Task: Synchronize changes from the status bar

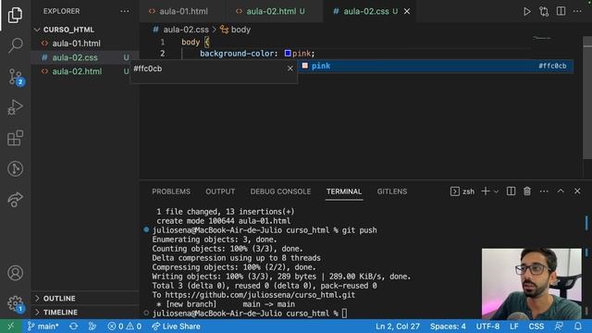Action: click(x=73, y=327)
